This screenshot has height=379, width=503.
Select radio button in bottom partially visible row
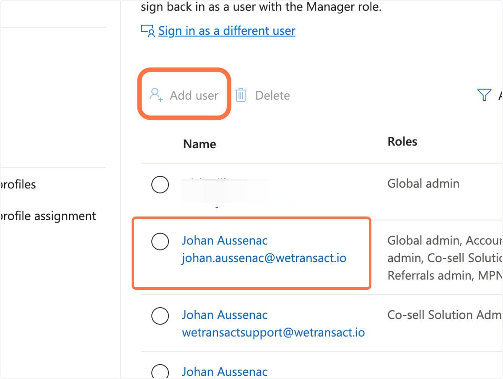pyautogui.click(x=160, y=372)
